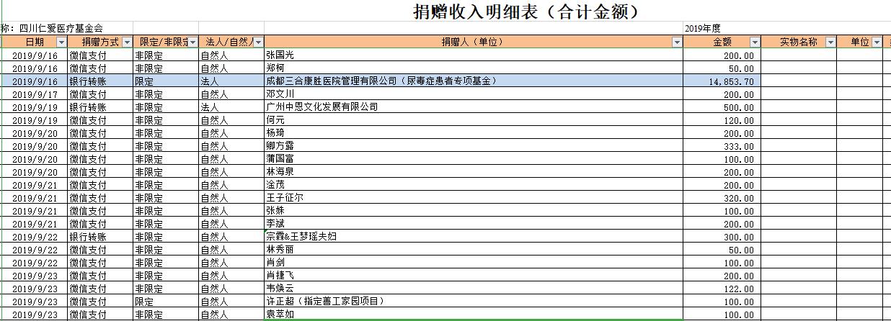This screenshot has height=321, width=891.
Task: Open the 捐赠人(单位) filter dropdown arrow
Action: point(677,42)
